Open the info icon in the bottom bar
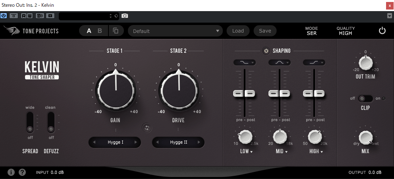The image size is (394, 179). click(x=11, y=172)
